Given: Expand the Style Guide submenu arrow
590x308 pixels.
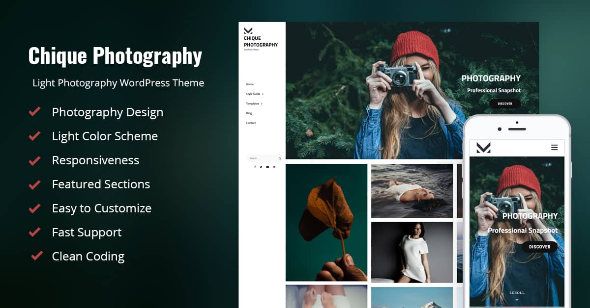Looking at the screenshot, I should pos(263,94).
